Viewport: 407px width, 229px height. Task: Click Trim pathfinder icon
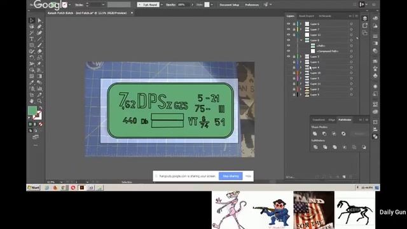coord(325,147)
